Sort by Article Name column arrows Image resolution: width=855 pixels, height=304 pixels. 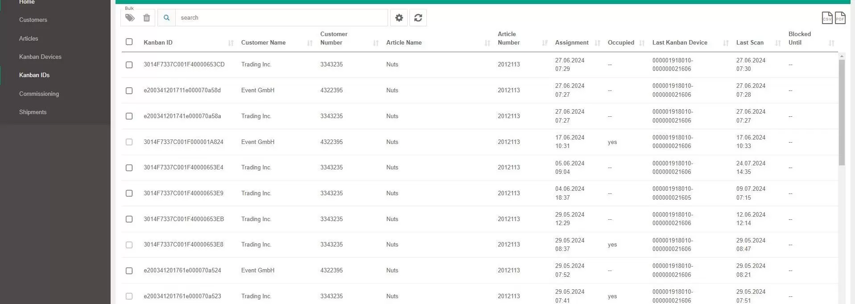487,43
